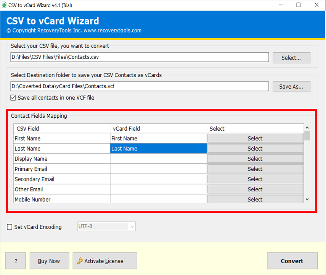Click empty vCard field cell for Display Name
The width and height of the screenshot is (326, 275).
[x=159, y=159]
